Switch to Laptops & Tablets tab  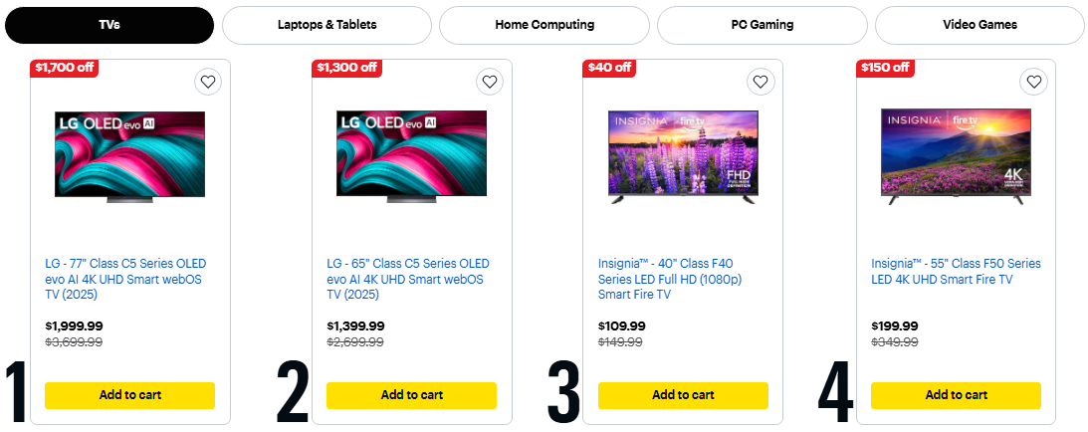[x=326, y=25]
